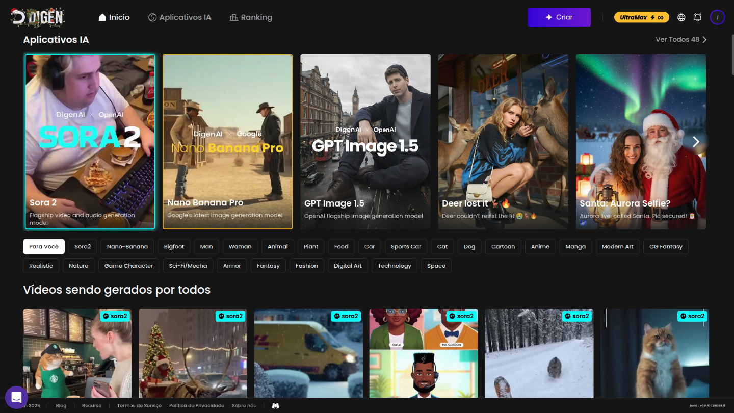Viewport: 734px width, 413px height.
Task: Click the Digen logo in the header
Action: [38, 17]
